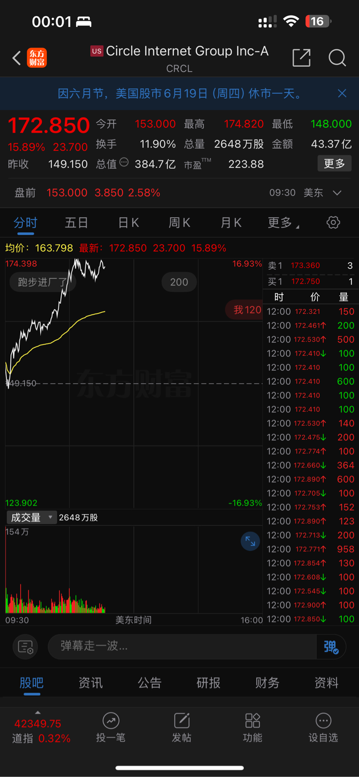Open the 功能 functions icon

click(252, 728)
